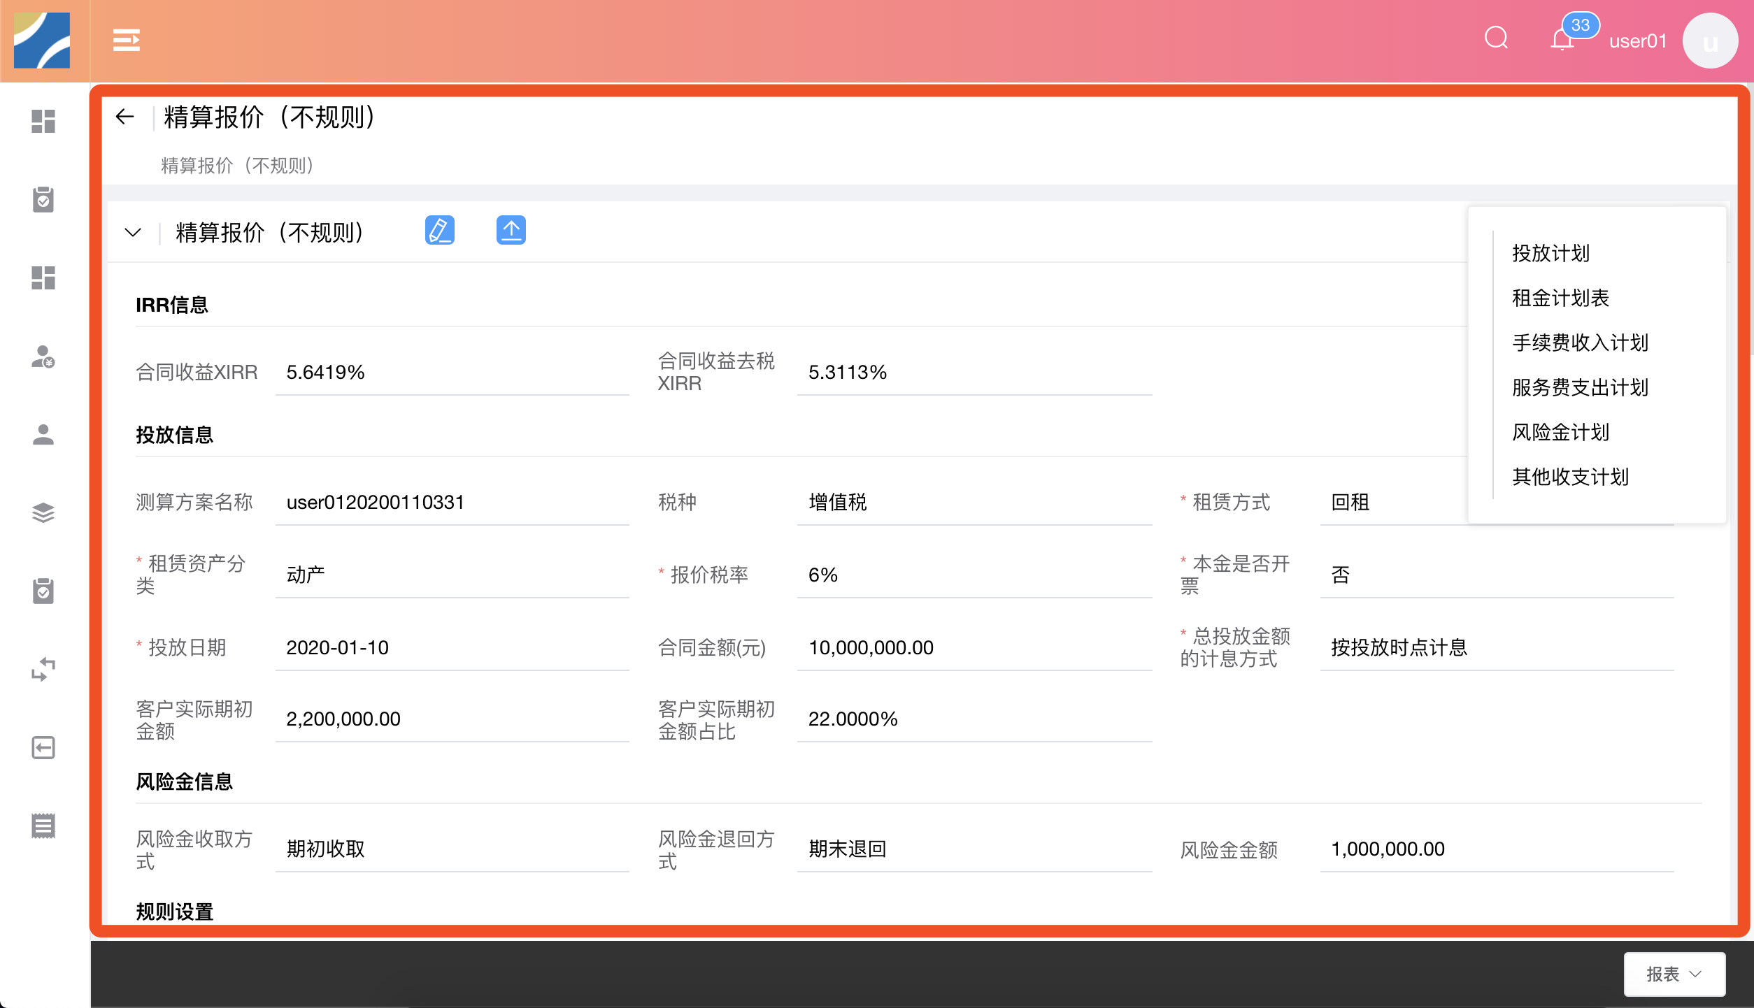Open the 报表 dropdown at the bottom right
1754x1008 pixels.
click(x=1674, y=973)
